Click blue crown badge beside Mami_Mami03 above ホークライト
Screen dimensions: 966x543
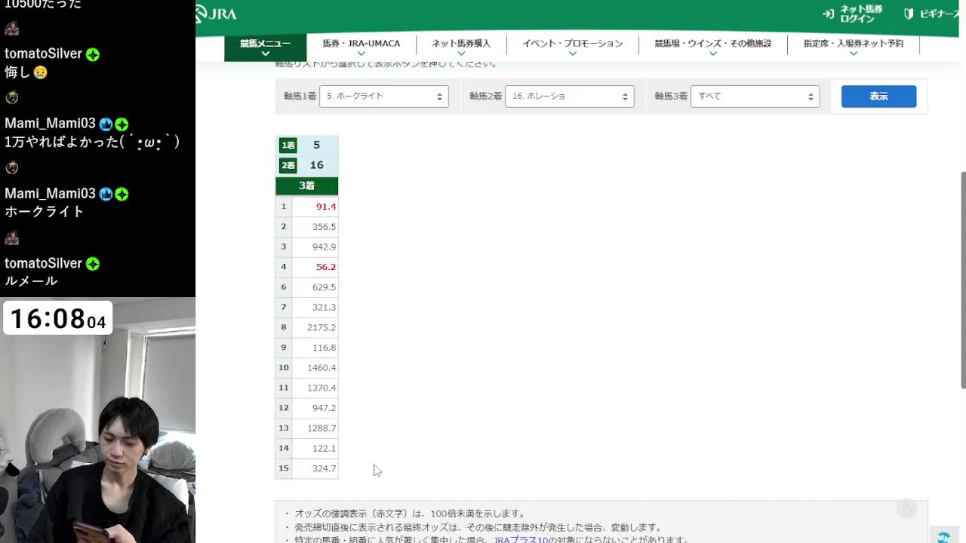click(x=106, y=194)
